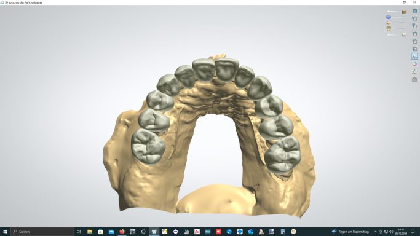Toggle the gold abutment model visibility icon

click(x=389, y=29)
